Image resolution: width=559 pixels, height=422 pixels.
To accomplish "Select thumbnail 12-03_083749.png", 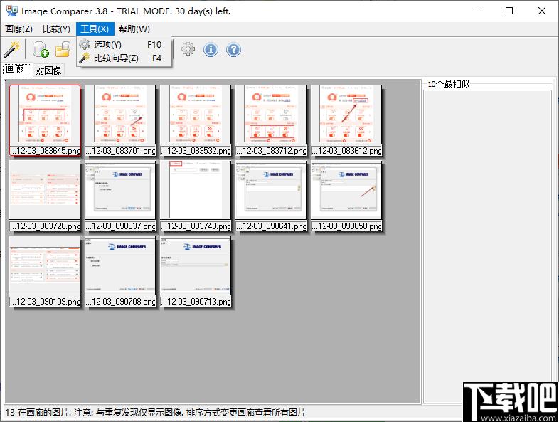I will [196, 191].
